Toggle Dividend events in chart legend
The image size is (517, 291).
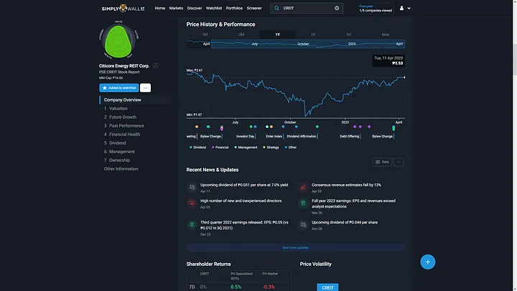(x=198, y=147)
